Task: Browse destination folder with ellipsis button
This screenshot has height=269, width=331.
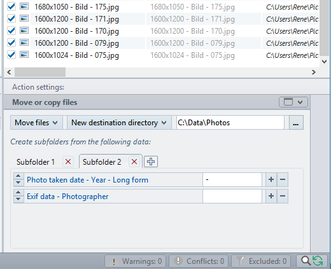Action: [296, 123]
